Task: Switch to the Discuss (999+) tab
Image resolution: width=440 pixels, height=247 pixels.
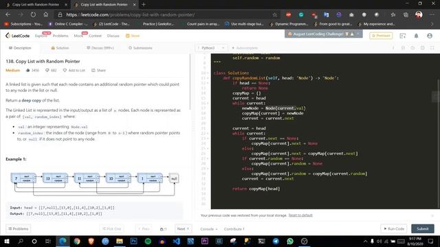Action: (100, 48)
